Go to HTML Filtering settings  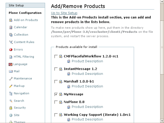coord(24,57)
